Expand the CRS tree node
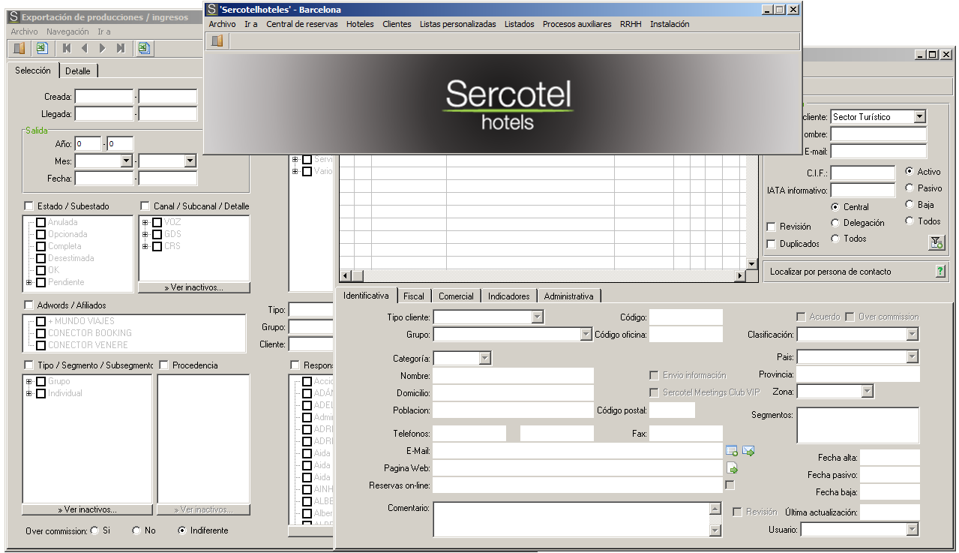The width and height of the screenshot is (959, 553). coord(145,246)
